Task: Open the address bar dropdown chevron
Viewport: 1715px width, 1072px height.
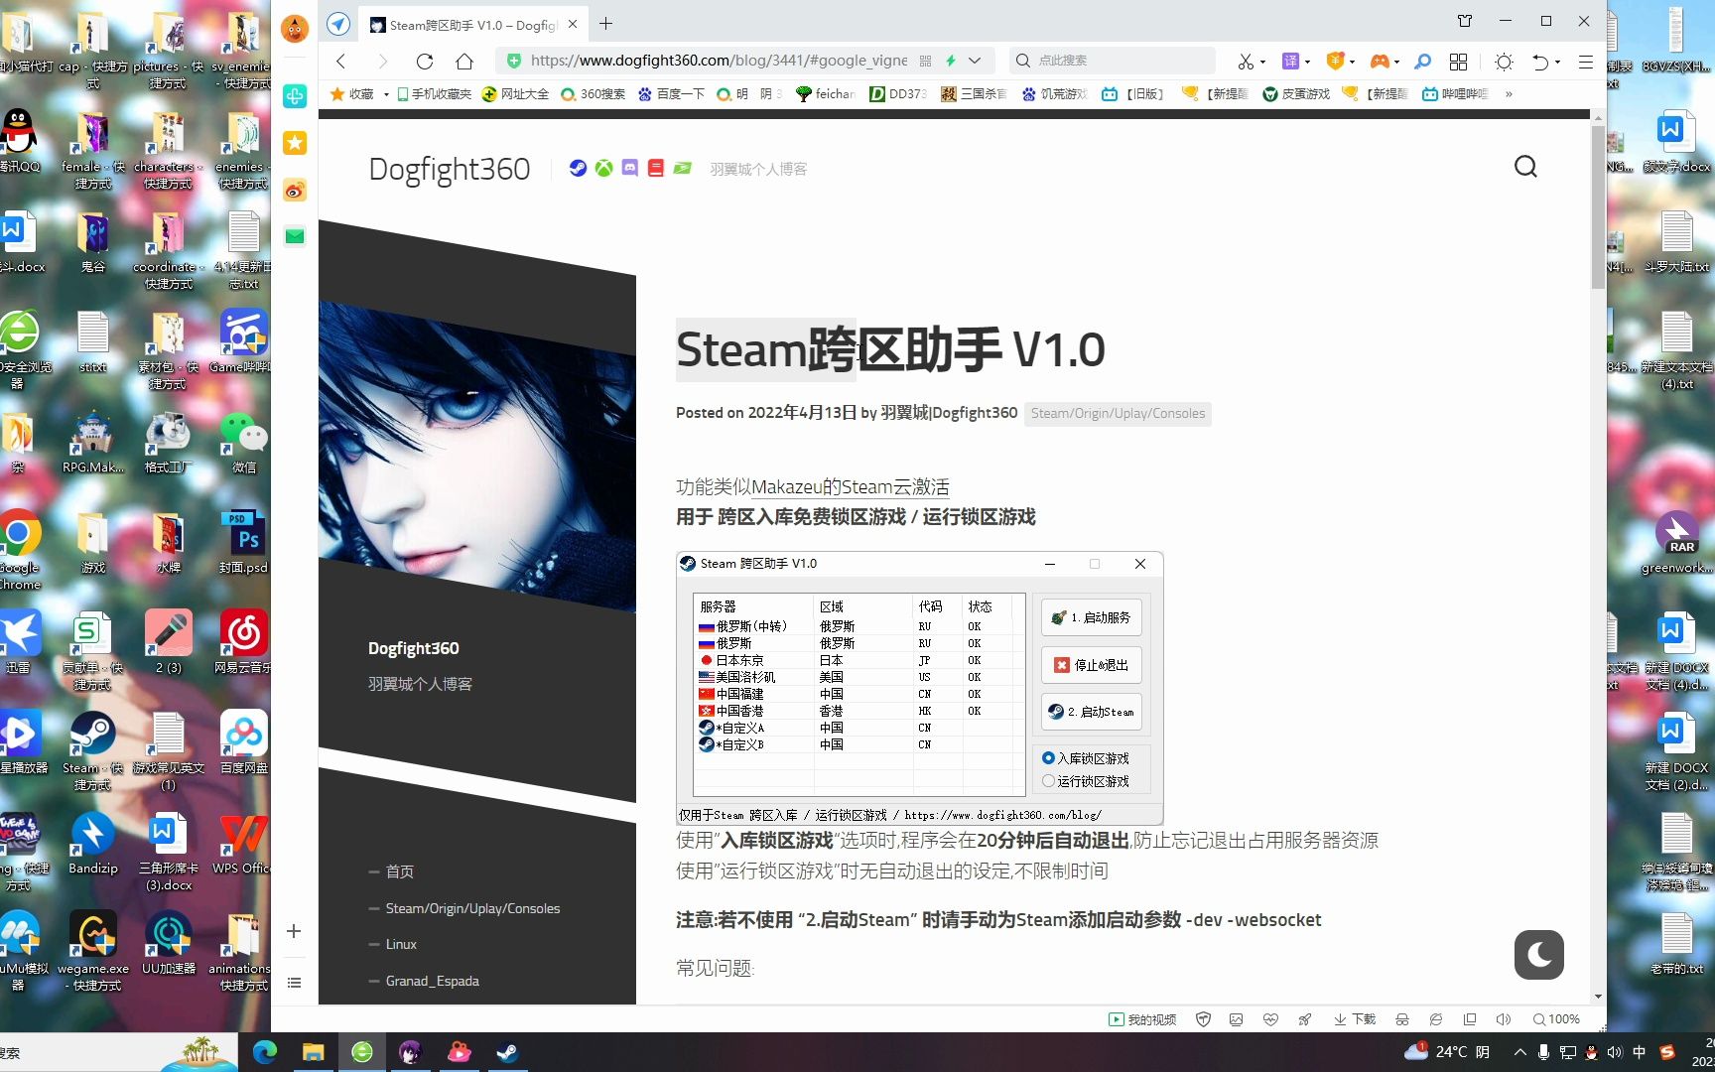Action: [x=975, y=61]
